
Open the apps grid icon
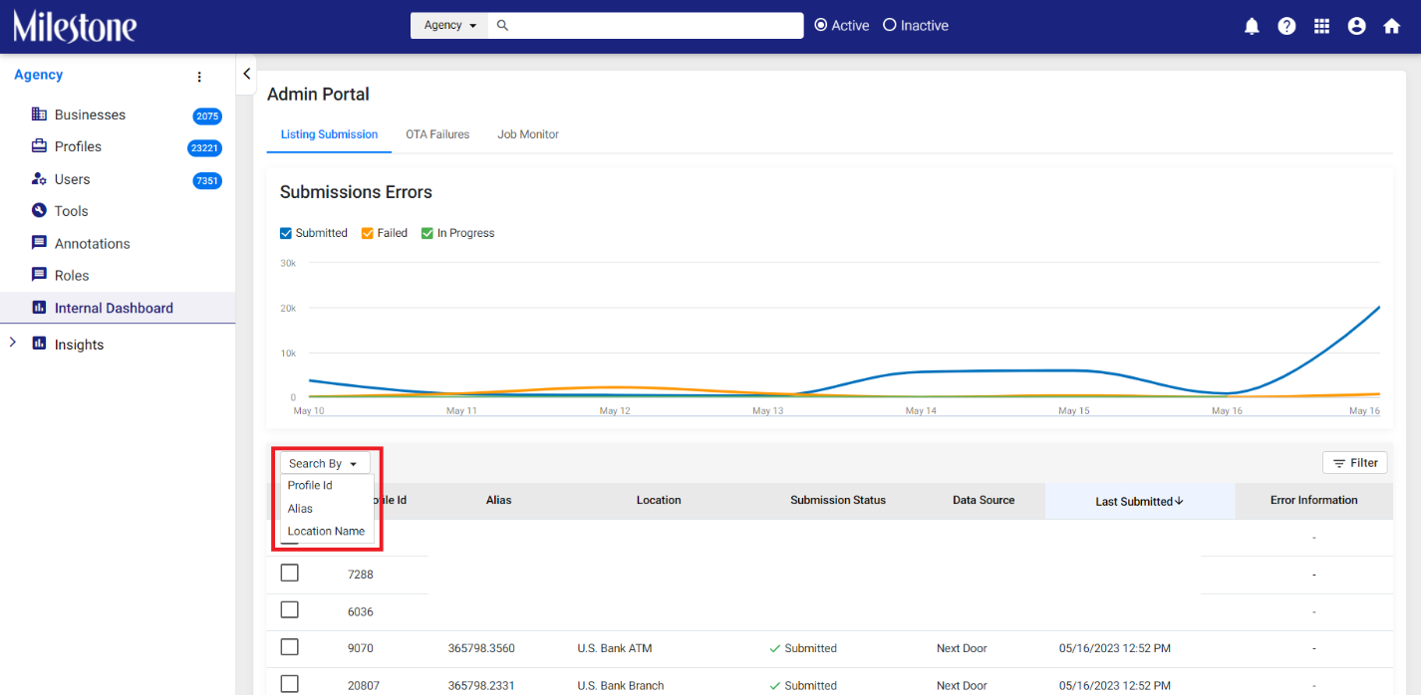(x=1321, y=27)
